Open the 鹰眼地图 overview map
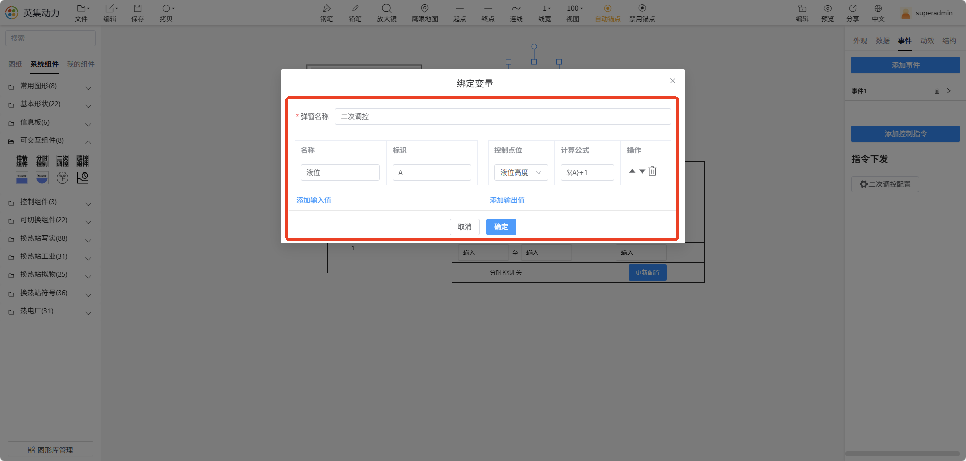The height and width of the screenshot is (461, 966). (x=425, y=13)
